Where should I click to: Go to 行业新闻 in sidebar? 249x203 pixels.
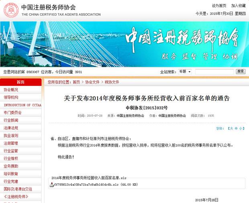[11, 120]
